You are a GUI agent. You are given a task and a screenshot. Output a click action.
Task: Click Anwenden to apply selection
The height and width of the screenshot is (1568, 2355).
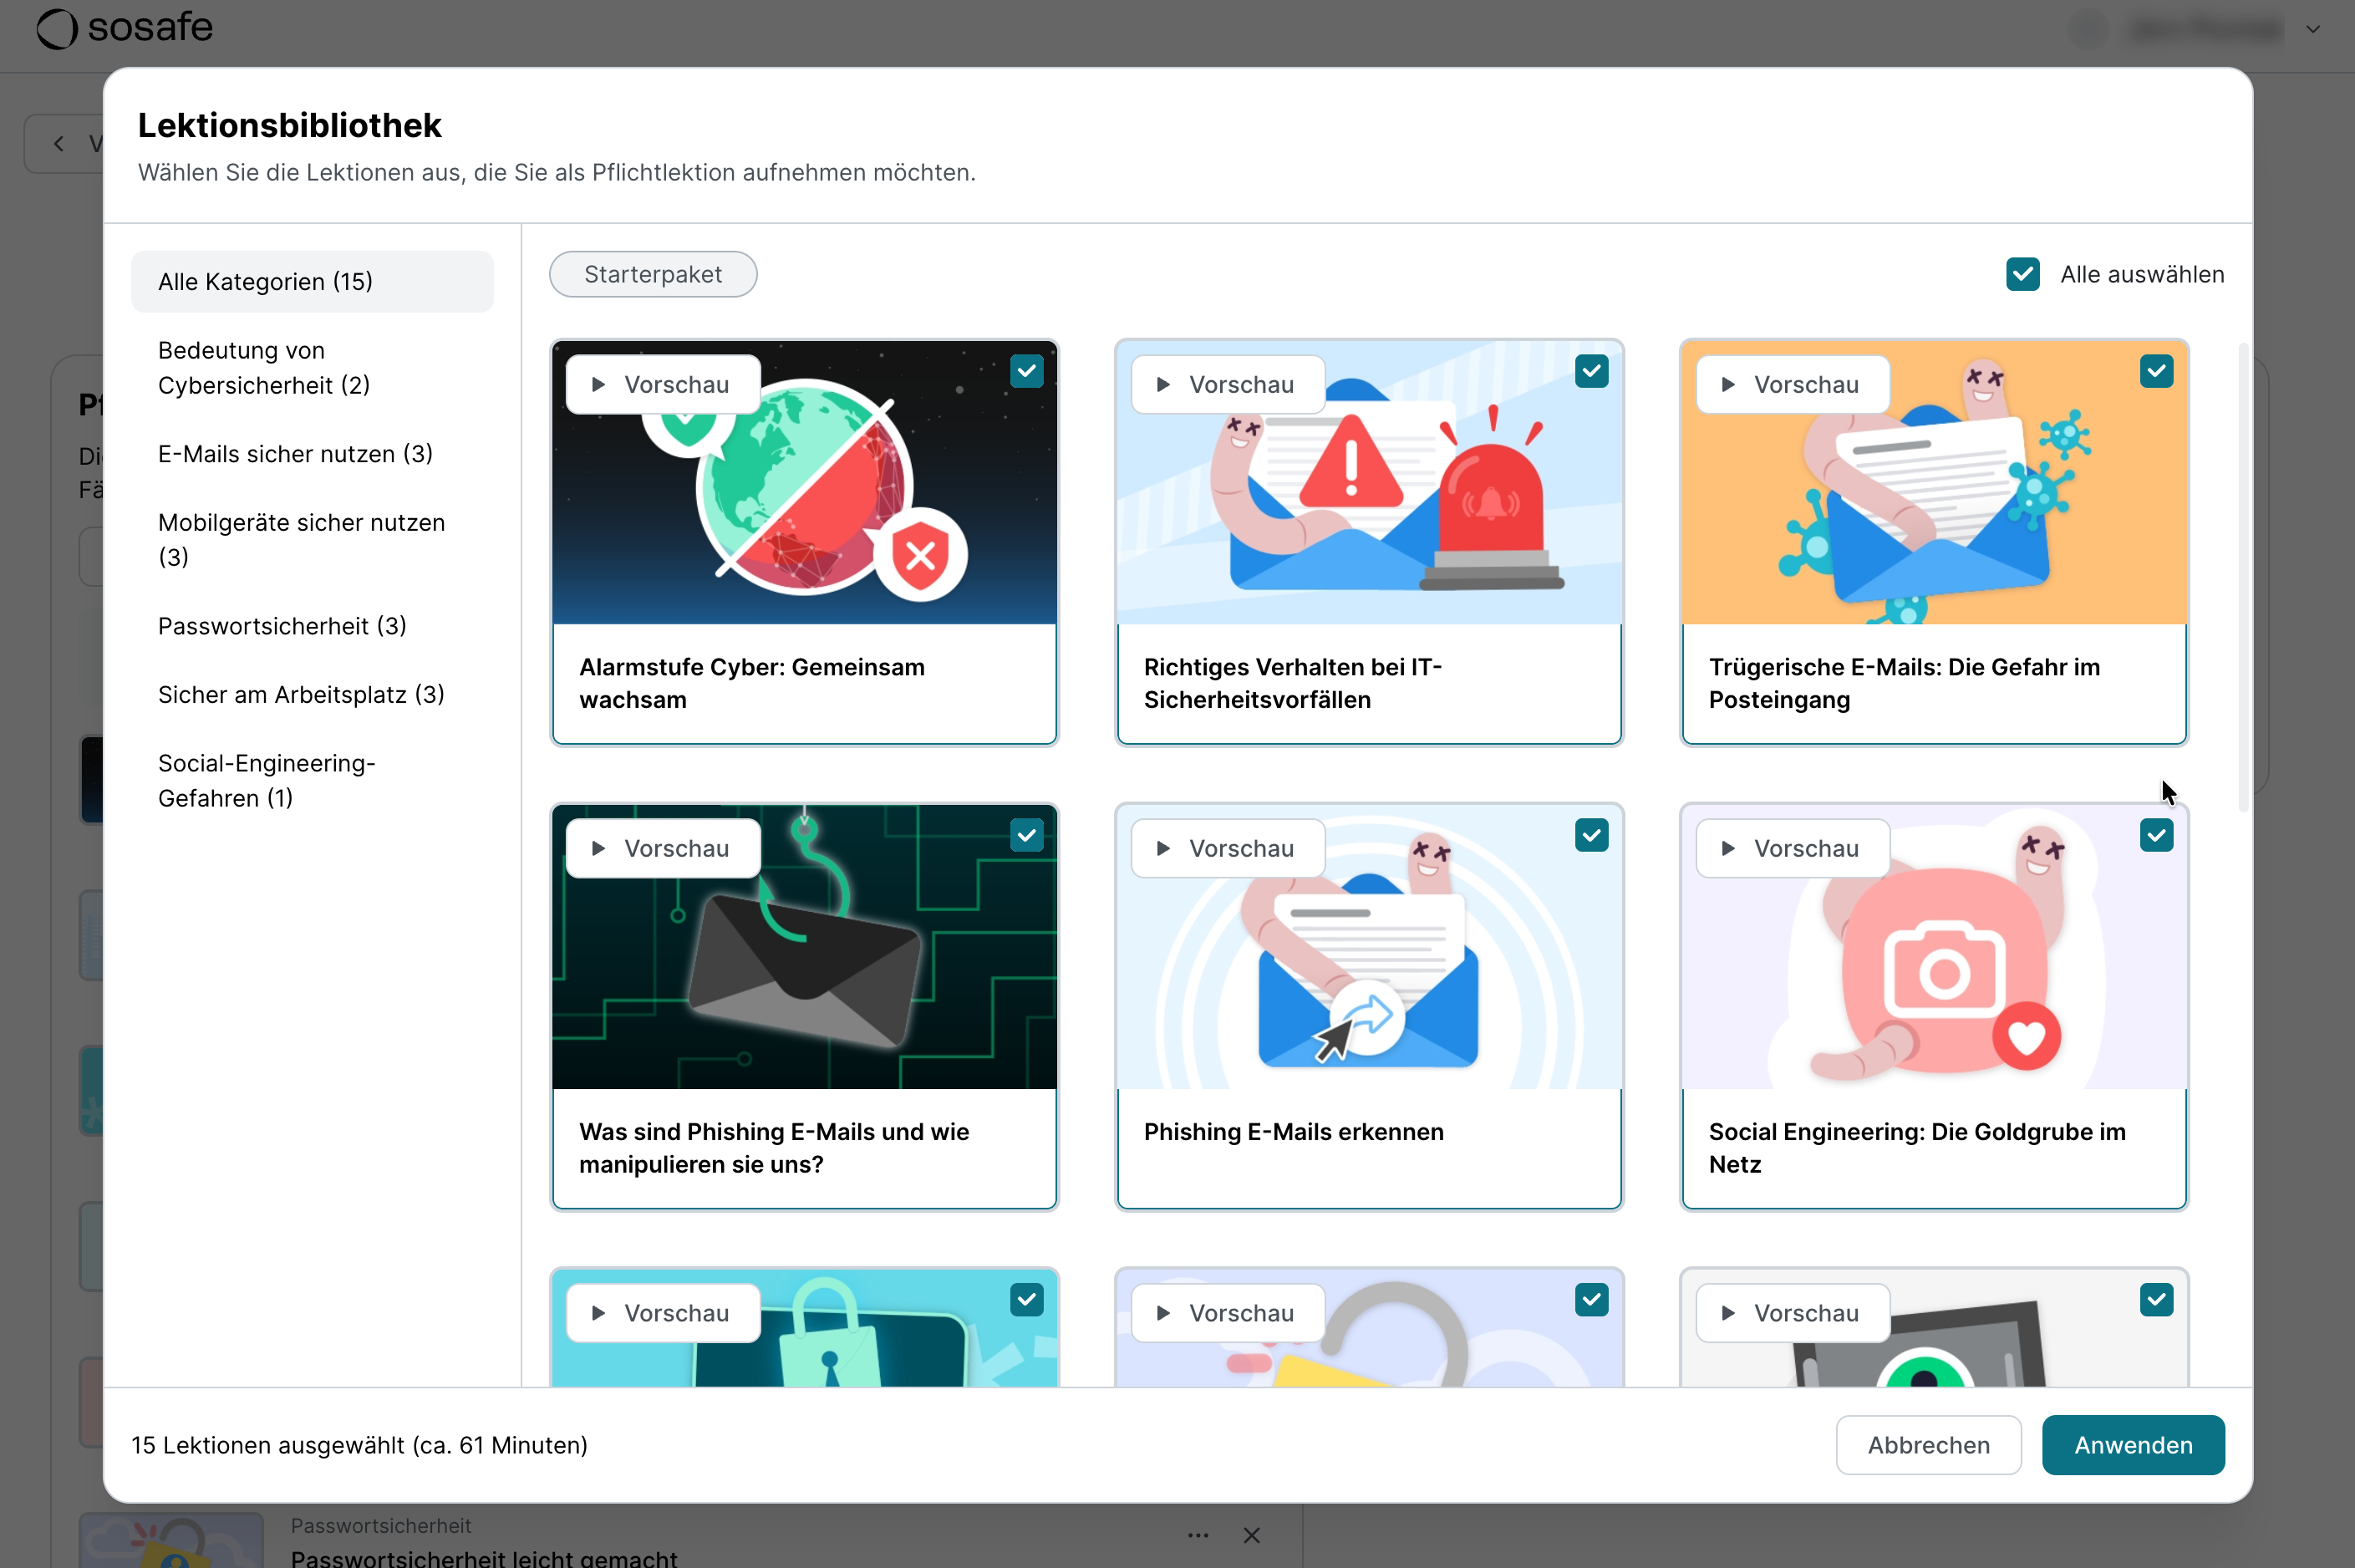[x=2133, y=1444]
